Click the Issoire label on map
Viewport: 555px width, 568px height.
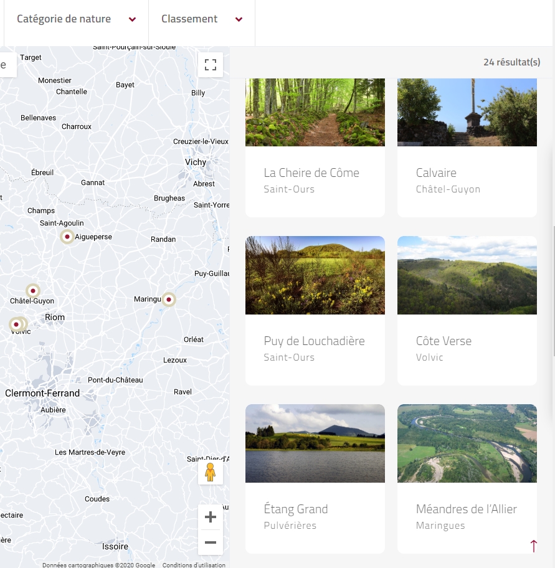click(x=115, y=546)
